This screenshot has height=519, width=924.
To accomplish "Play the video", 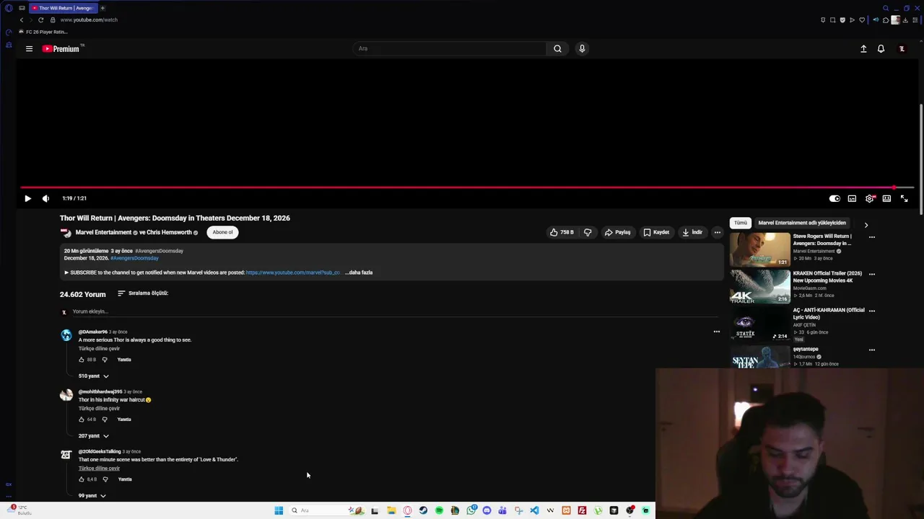I will coord(27,198).
